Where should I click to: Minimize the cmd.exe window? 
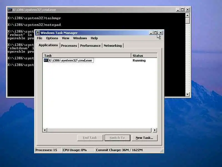(178, 10)
